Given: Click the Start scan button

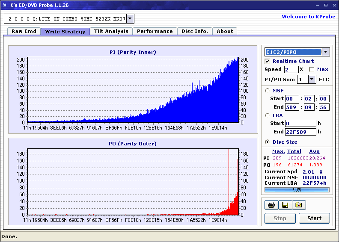Looking at the screenshot, I should click(314, 218).
